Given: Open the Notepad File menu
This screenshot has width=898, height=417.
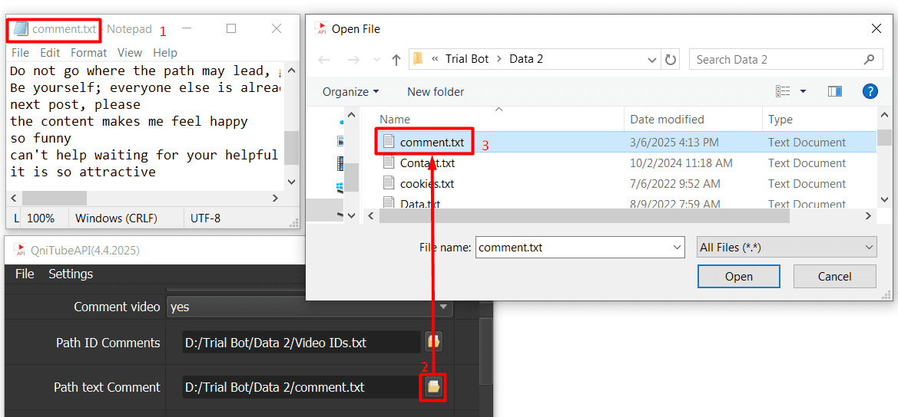Looking at the screenshot, I should tap(20, 53).
